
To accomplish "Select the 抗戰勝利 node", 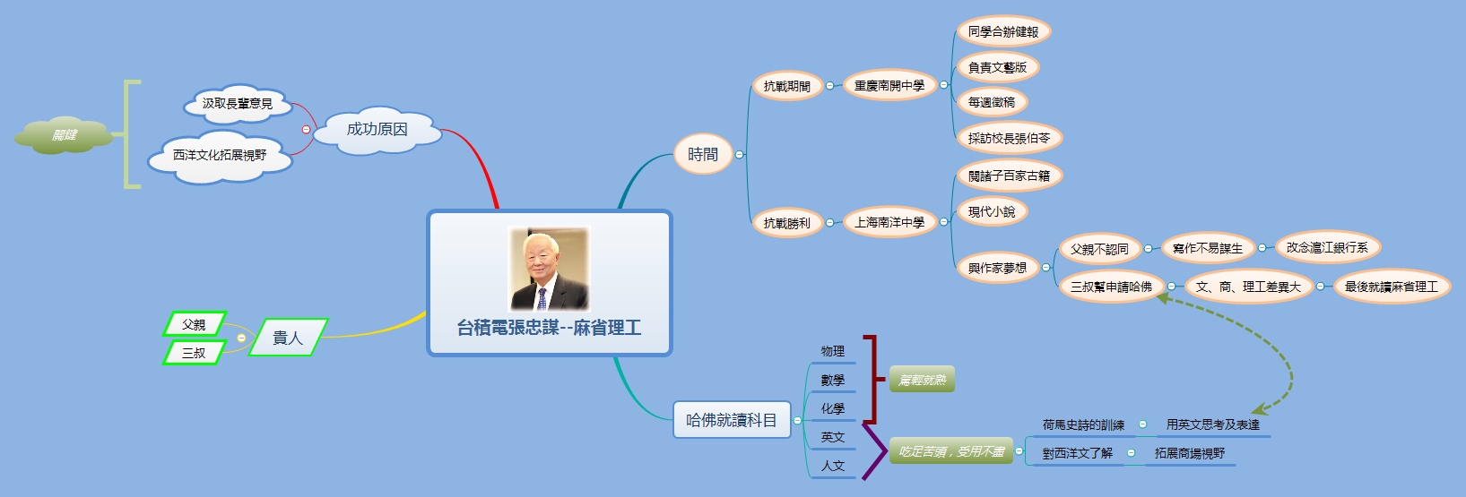I will point(786,223).
